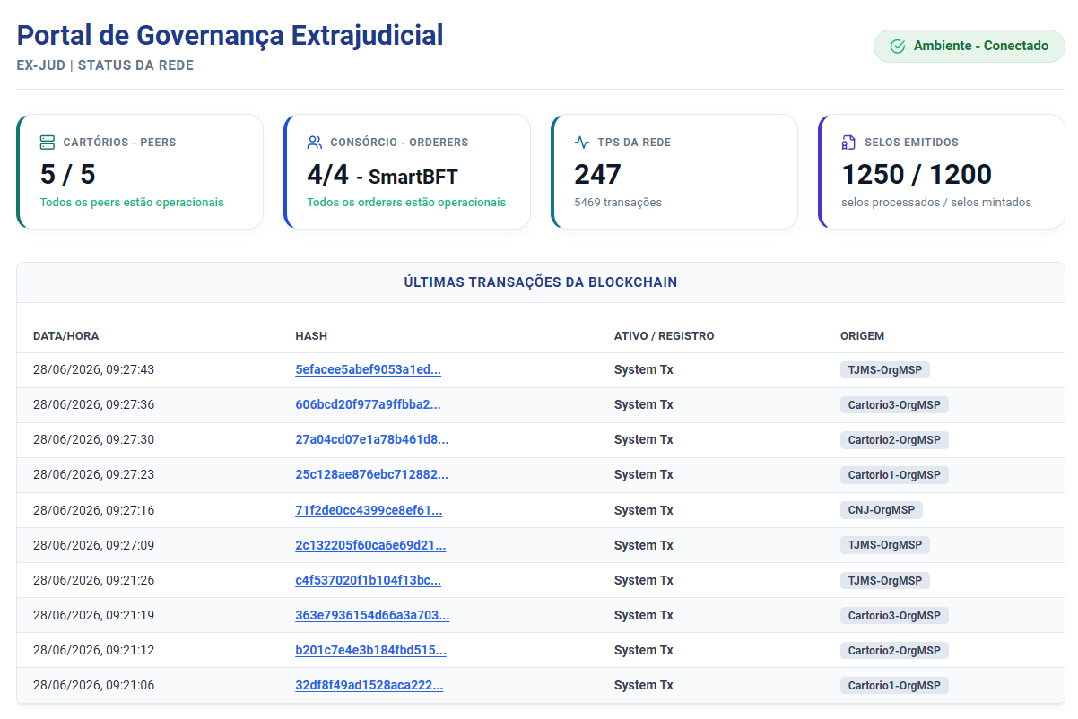Click the activity pulse icon beside TPS da Rede
The image size is (1078, 719).
tap(582, 143)
